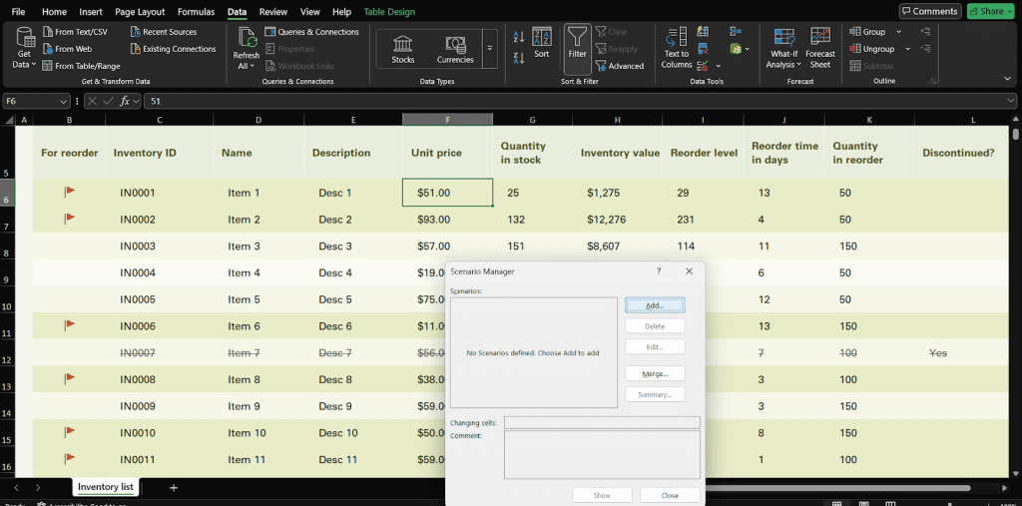Viewport: 1022px width, 506px height.
Task: Click the Hide Detail outline icon
Action: click(x=925, y=48)
